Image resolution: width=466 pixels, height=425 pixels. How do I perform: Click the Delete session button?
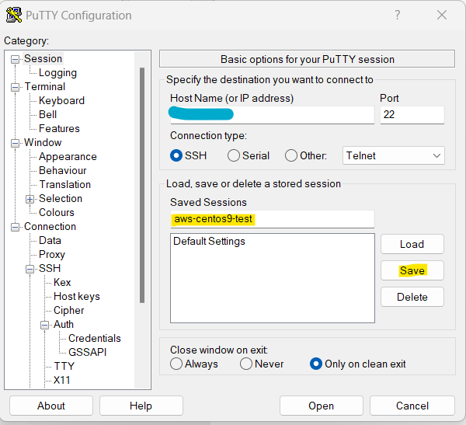(412, 297)
